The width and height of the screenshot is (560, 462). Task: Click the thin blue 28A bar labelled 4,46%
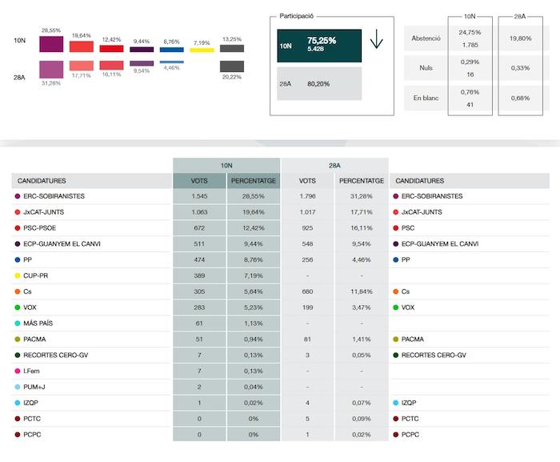172,62
